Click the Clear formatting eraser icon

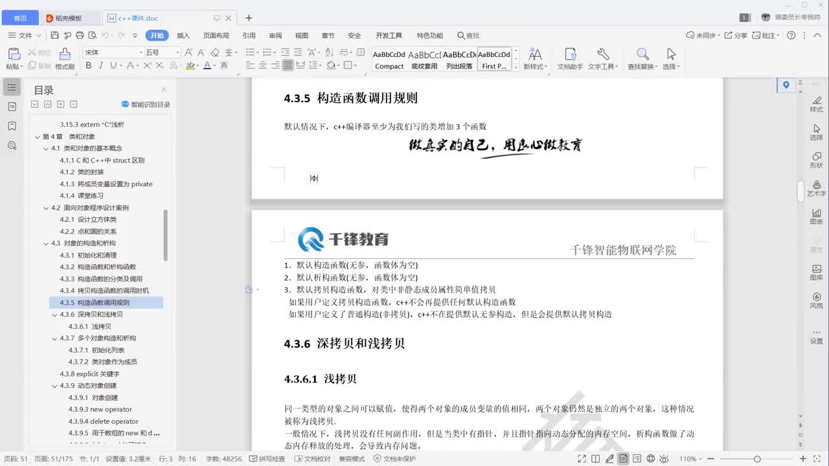click(215, 52)
